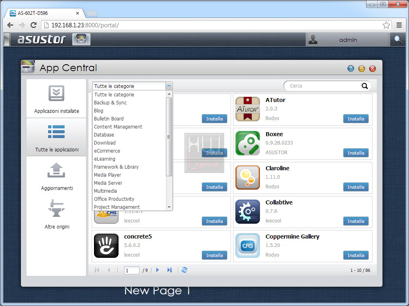
Task: Open Altre origini anvil section
Action: 56,214
